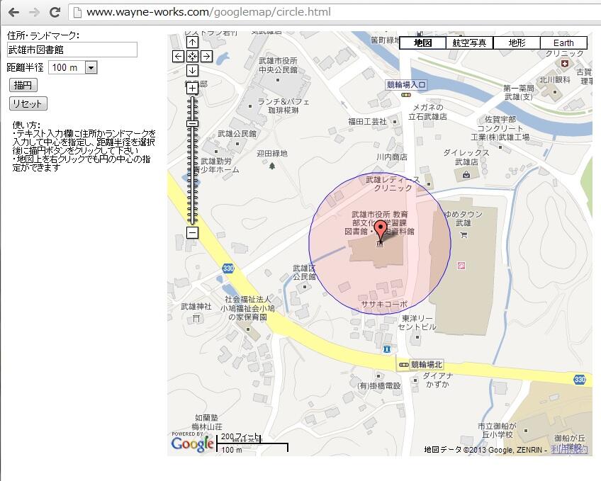Click the clinic cross icon near クリニック

click(565, 64)
